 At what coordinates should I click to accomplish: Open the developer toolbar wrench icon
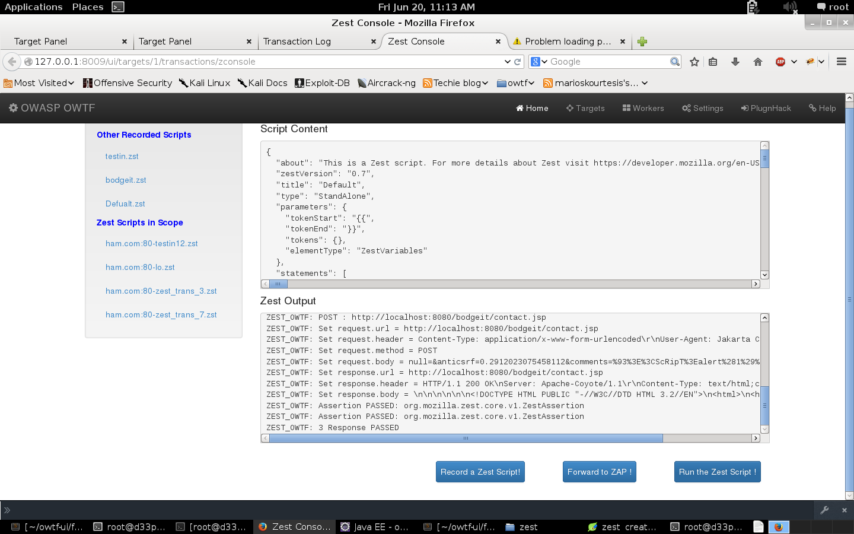[824, 510]
